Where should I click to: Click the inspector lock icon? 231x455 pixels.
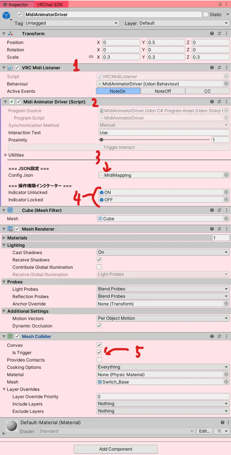[x=220, y=4]
